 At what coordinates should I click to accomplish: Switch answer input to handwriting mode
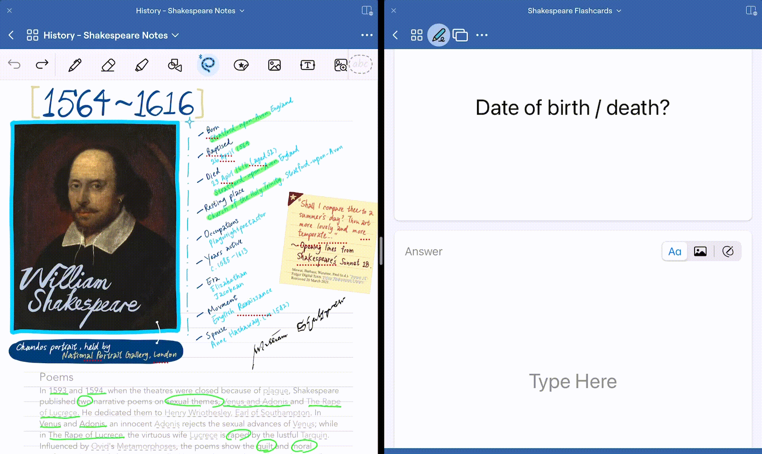pos(728,251)
